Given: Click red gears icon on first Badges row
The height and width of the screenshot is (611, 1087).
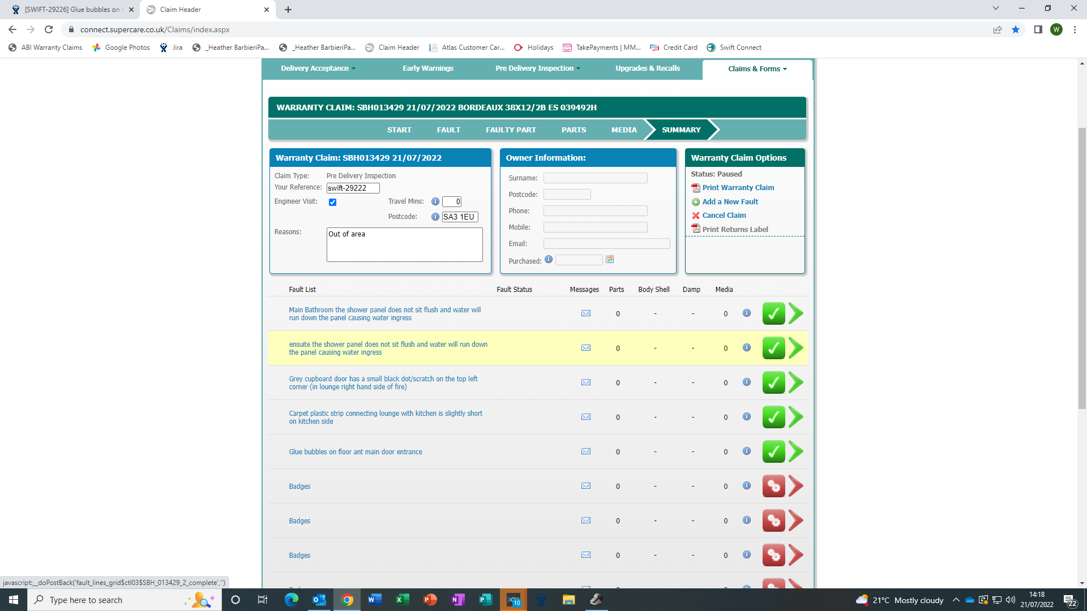Looking at the screenshot, I should pos(773,486).
